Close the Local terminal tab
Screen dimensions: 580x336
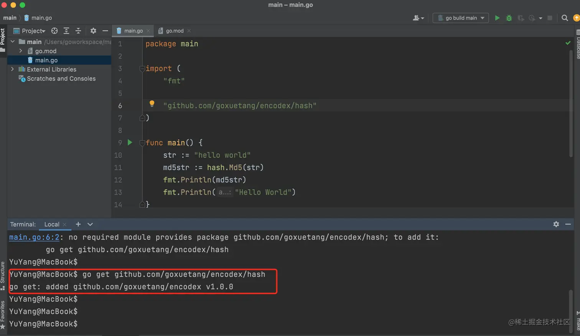pyautogui.click(x=64, y=225)
